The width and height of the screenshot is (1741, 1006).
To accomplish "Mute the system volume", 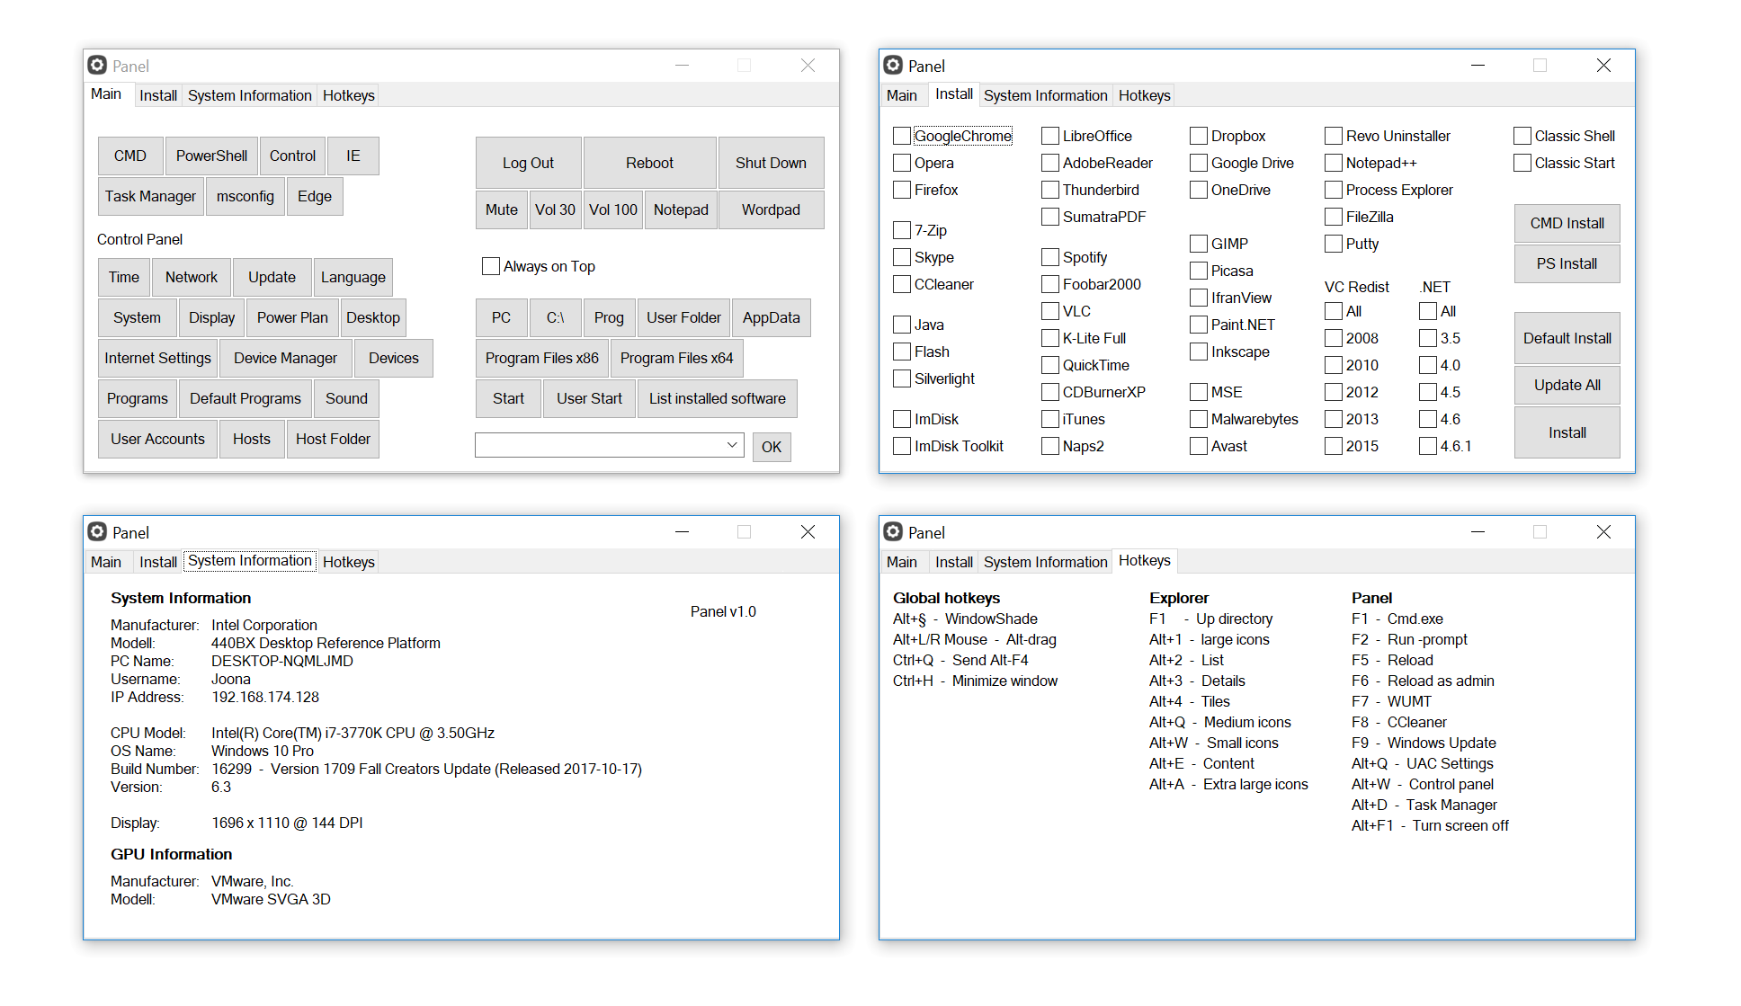I will [501, 209].
